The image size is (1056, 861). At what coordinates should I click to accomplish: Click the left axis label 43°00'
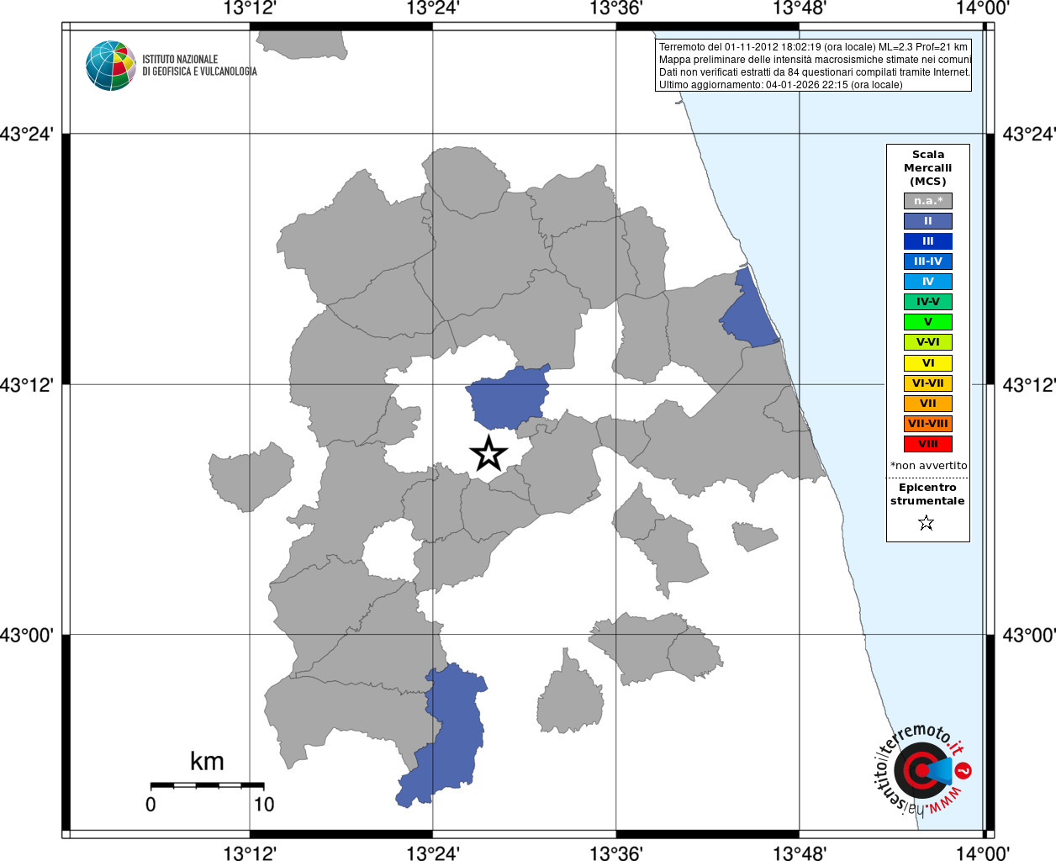coord(26,635)
